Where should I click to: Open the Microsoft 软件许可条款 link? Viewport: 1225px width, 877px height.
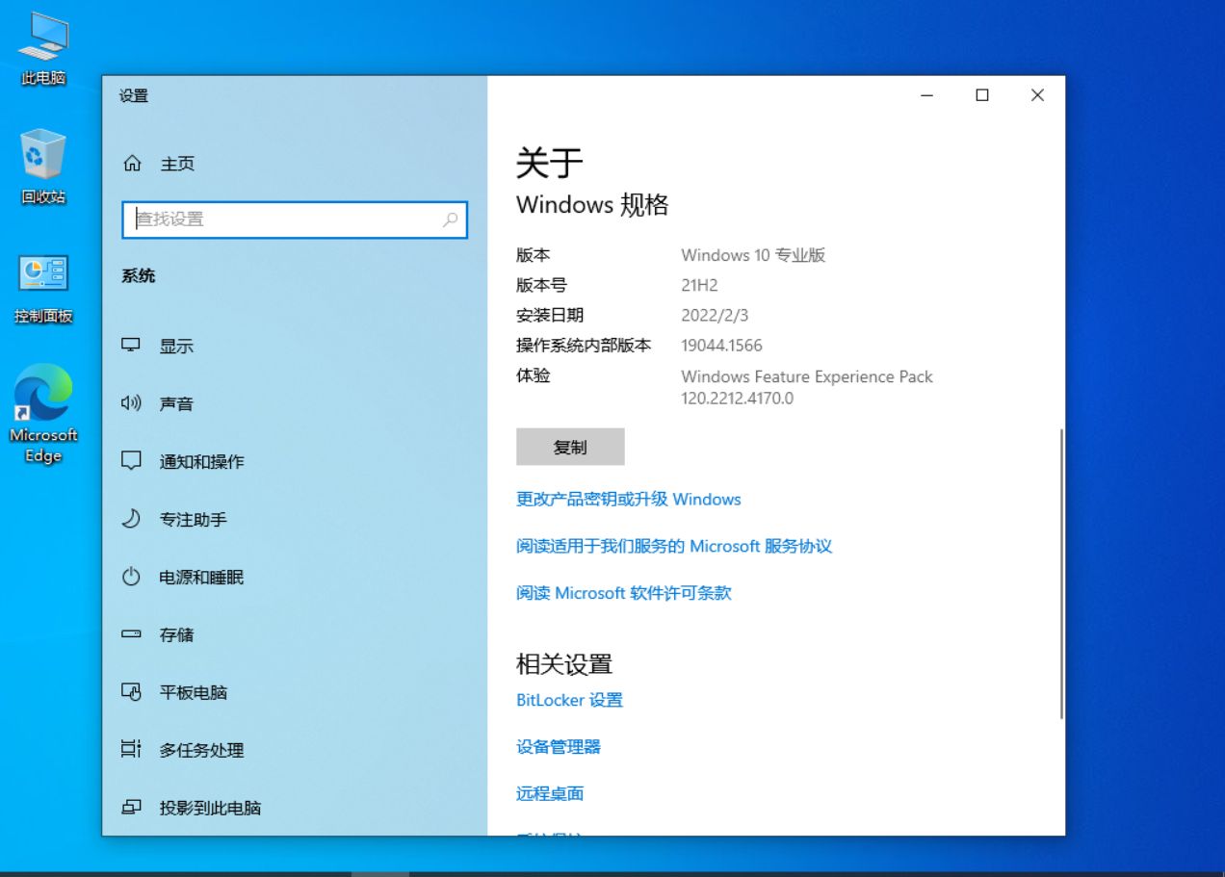pos(624,593)
